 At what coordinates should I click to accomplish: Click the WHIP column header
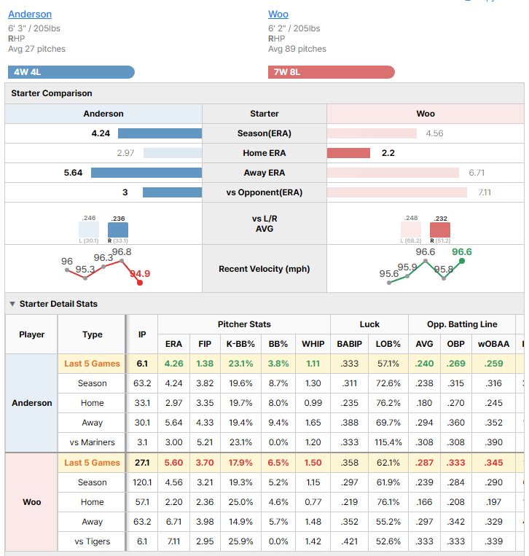[x=313, y=344]
